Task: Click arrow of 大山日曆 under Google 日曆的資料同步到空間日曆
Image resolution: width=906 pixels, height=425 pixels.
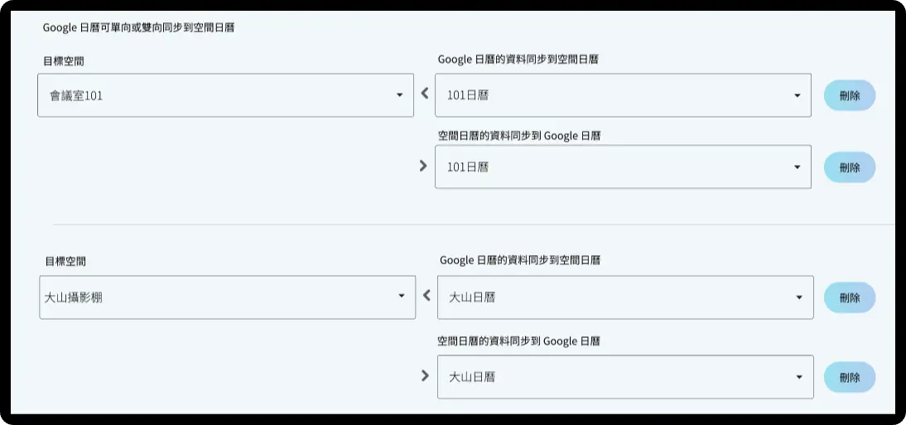Action: (799, 297)
